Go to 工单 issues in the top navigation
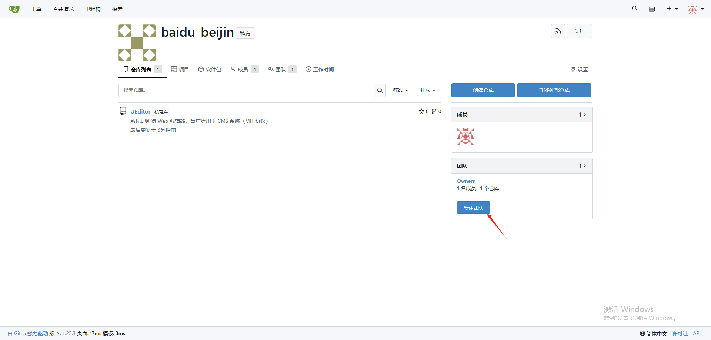Viewport: 711px width, 340px height. 36,9
